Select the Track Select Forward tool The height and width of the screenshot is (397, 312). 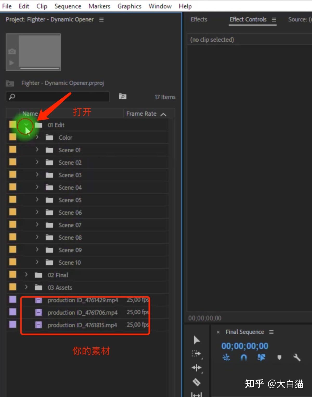(196, 353)
